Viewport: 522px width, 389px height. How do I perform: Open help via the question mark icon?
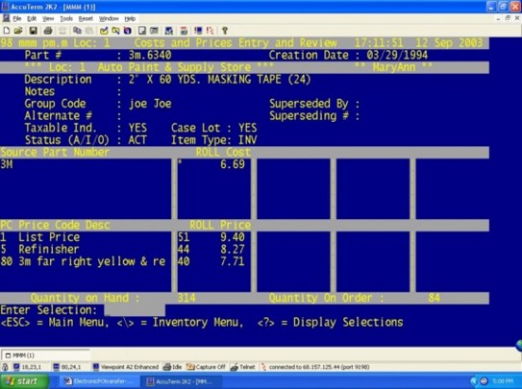pyautogui.click(x=225, y=31)
